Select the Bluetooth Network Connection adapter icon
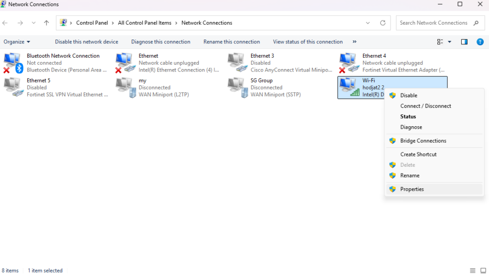 [13, 63]
